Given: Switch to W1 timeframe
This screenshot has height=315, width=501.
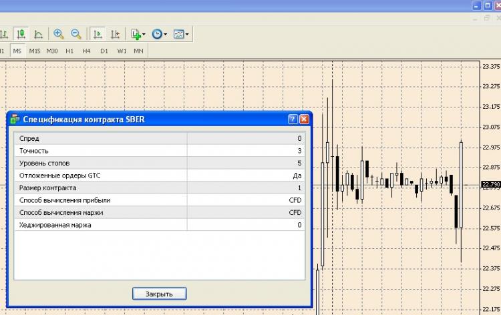Looking at the screenshot, I should [122, 51].
